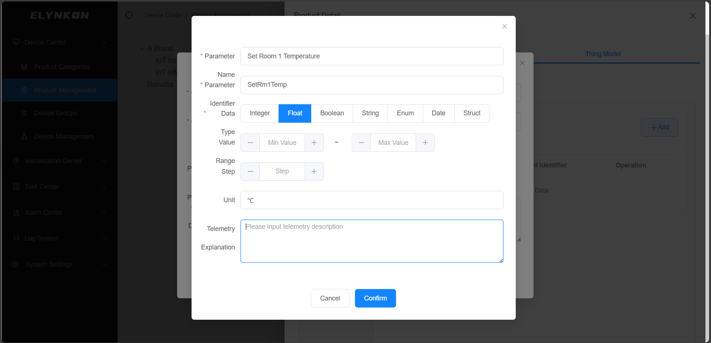Click the Alarm Center bell icon

[x=16, y=213]
